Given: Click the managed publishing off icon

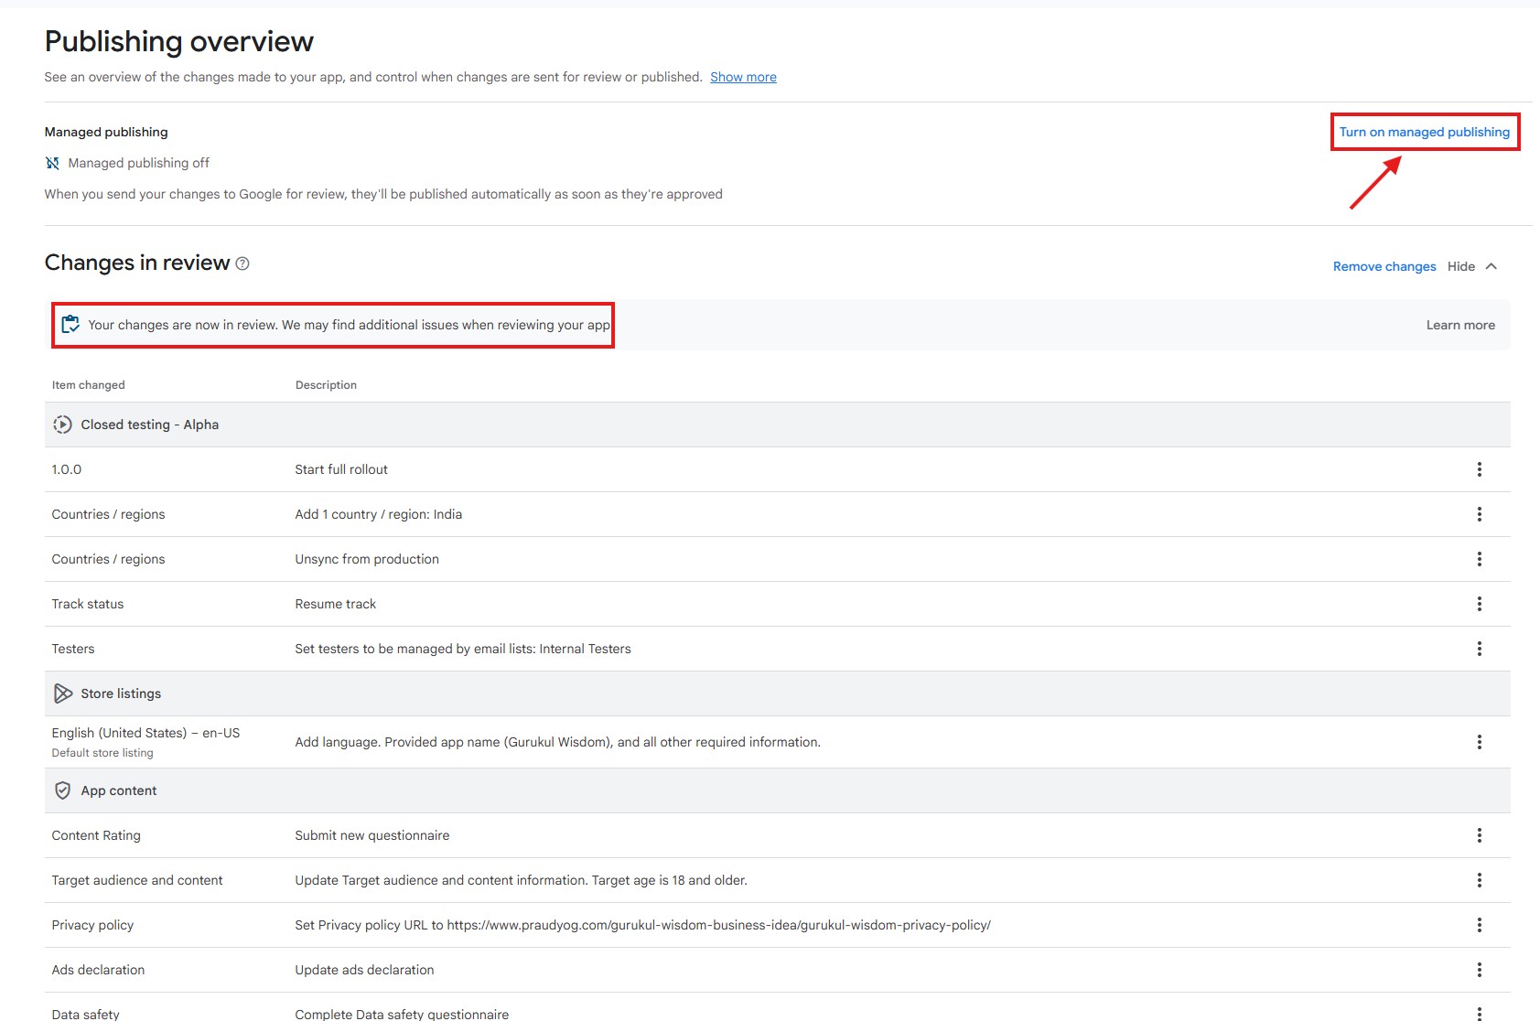Looking at the screenshot, I should [52, 163].
